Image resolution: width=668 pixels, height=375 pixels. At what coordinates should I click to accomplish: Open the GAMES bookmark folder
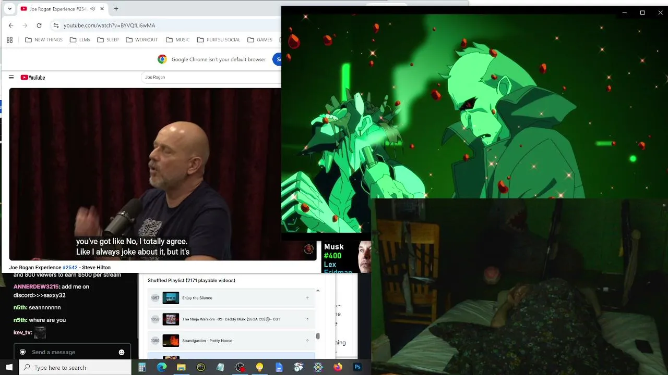click(260, 40)
